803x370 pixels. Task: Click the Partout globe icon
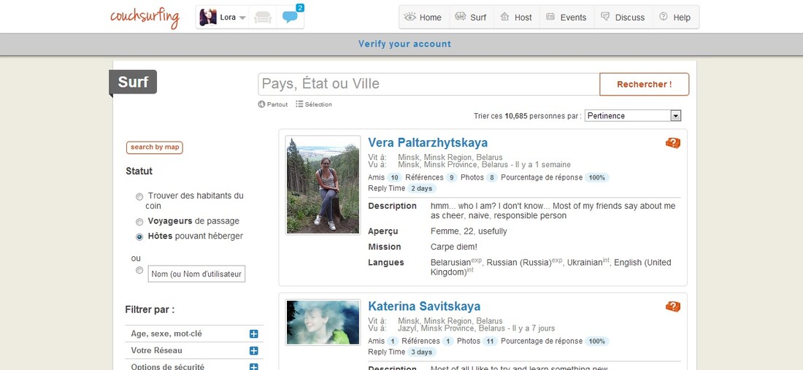[262, 104]
